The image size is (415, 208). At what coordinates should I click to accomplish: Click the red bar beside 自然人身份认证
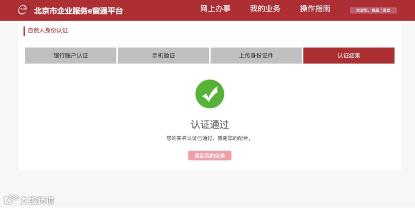click(24, 31)
